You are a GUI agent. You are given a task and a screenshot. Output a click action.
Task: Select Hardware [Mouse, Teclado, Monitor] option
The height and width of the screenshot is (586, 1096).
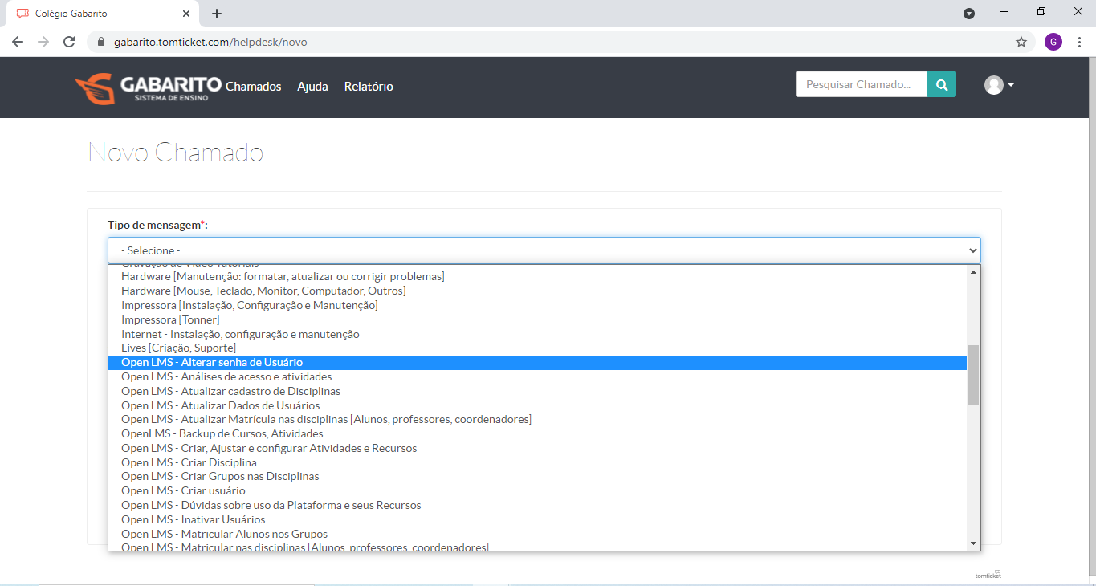pyautogui.click(x=537, y=291)
